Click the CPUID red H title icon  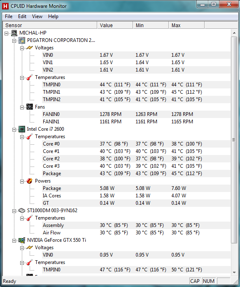5,6
